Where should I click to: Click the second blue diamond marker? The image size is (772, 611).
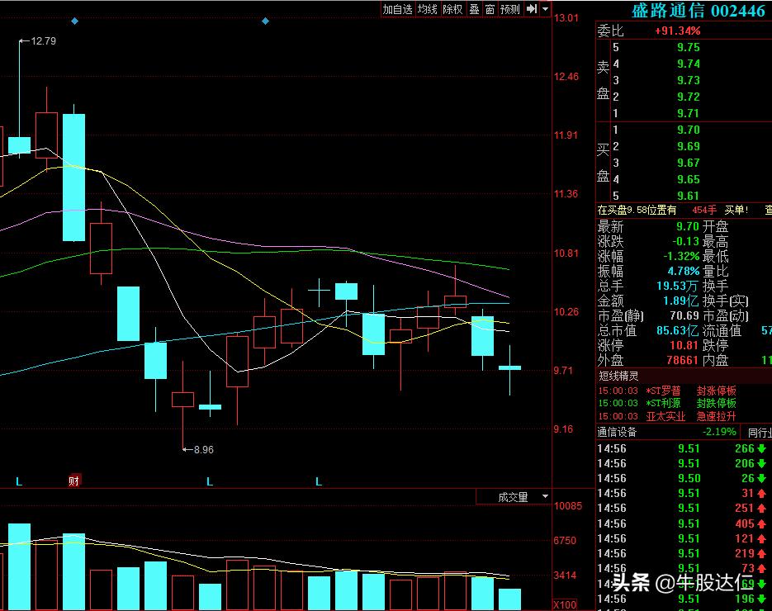click(265, 21)
